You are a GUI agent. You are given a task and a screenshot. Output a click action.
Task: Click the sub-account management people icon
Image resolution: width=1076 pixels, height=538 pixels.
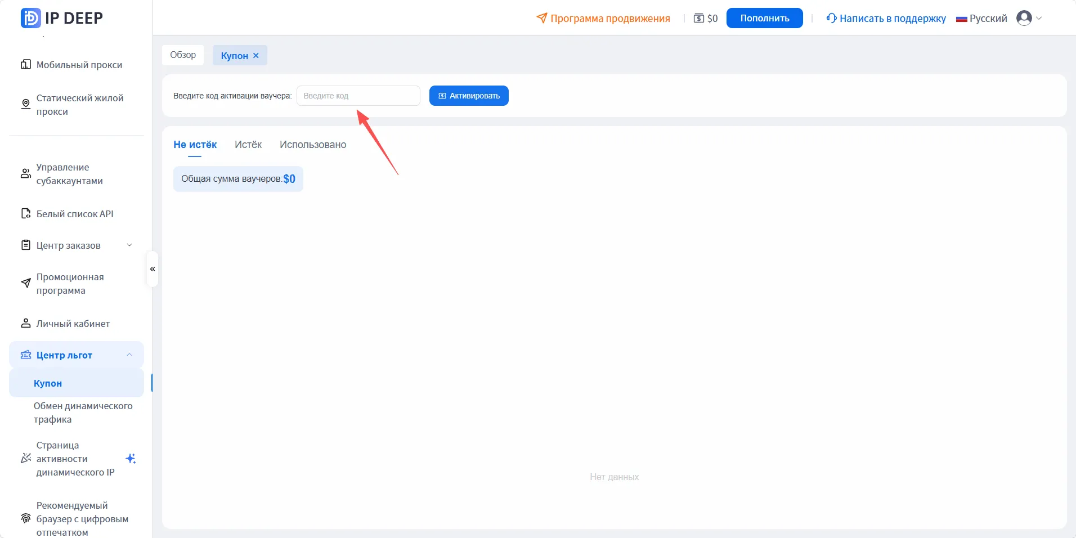[x=26, y=173]
